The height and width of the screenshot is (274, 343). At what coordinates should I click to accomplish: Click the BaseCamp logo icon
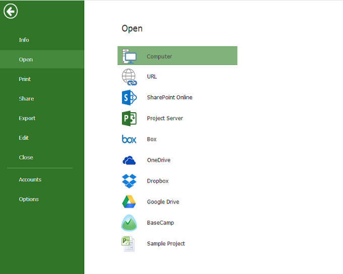pyautogui.click(x=129, y=223)
